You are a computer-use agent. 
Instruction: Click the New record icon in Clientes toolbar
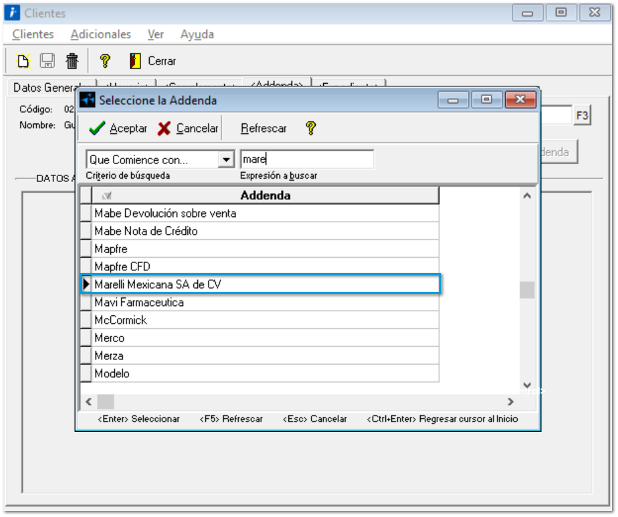tap(23, 61)
